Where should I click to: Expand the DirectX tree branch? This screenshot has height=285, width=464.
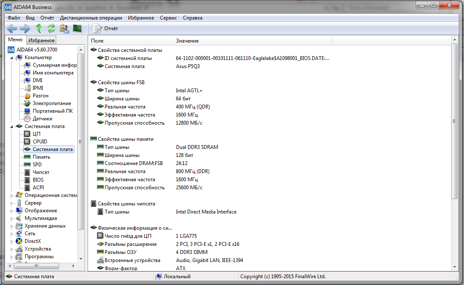pyautogui.click(x=11, y=242)
